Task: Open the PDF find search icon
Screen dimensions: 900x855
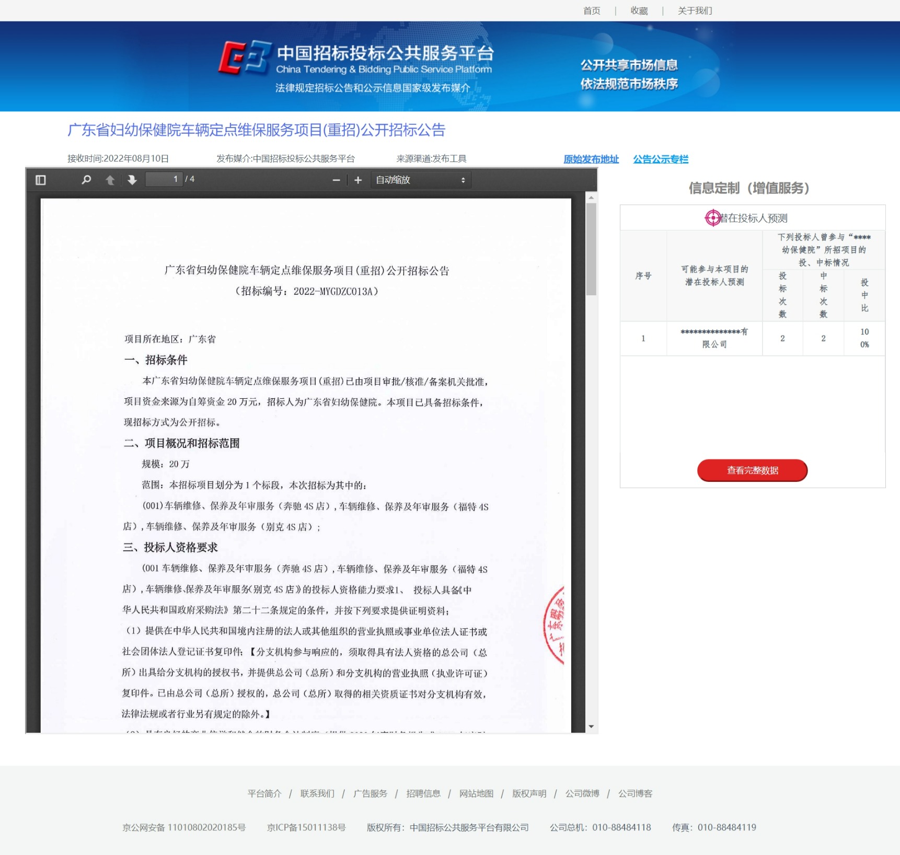Action: 86,180
